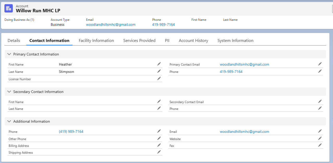Click the License Number edit pencil
This screenshot has height=163, width=333.
point(159,78)
